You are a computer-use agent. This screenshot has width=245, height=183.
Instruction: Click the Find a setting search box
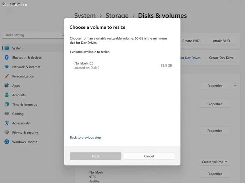(x=33, y=35)
